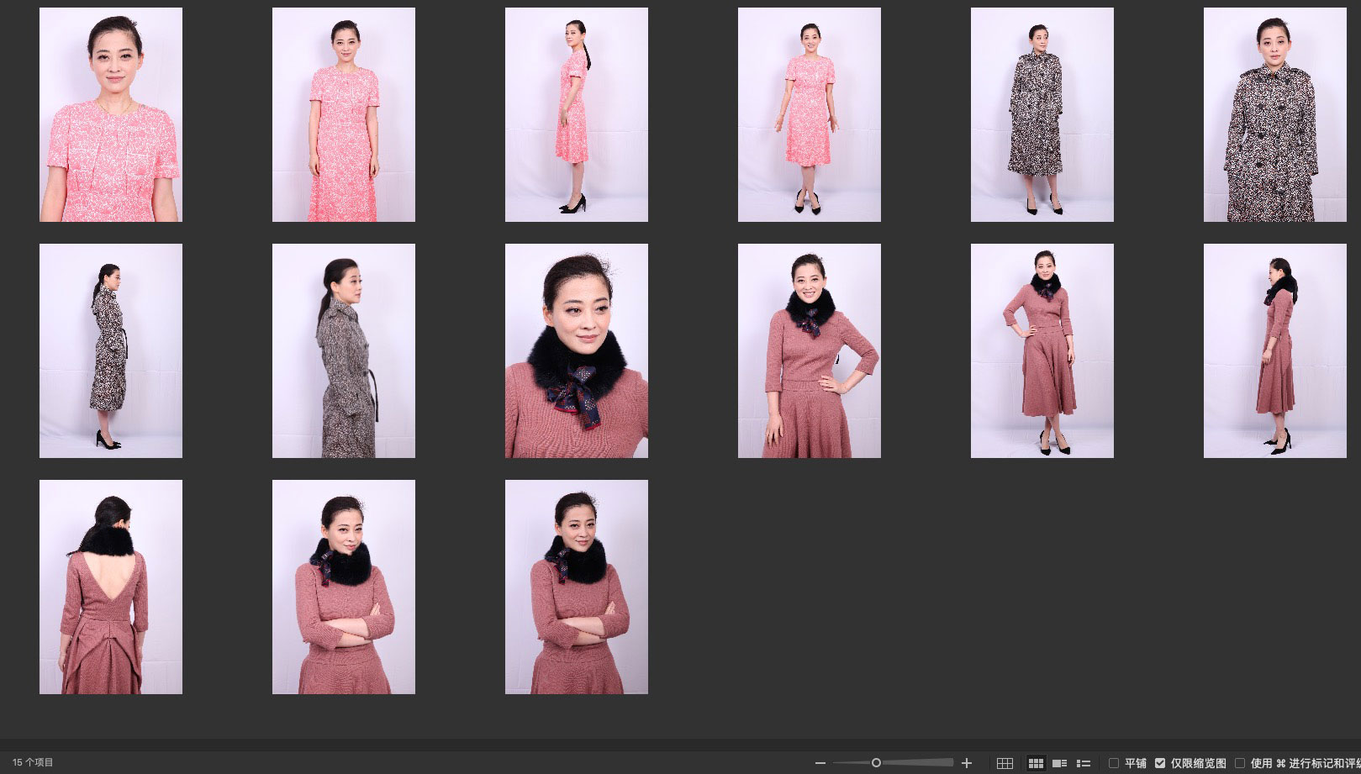1361x774 pixels.
Task: Select the side-profile pink dress thumbnail
Action: click(577, 115)
